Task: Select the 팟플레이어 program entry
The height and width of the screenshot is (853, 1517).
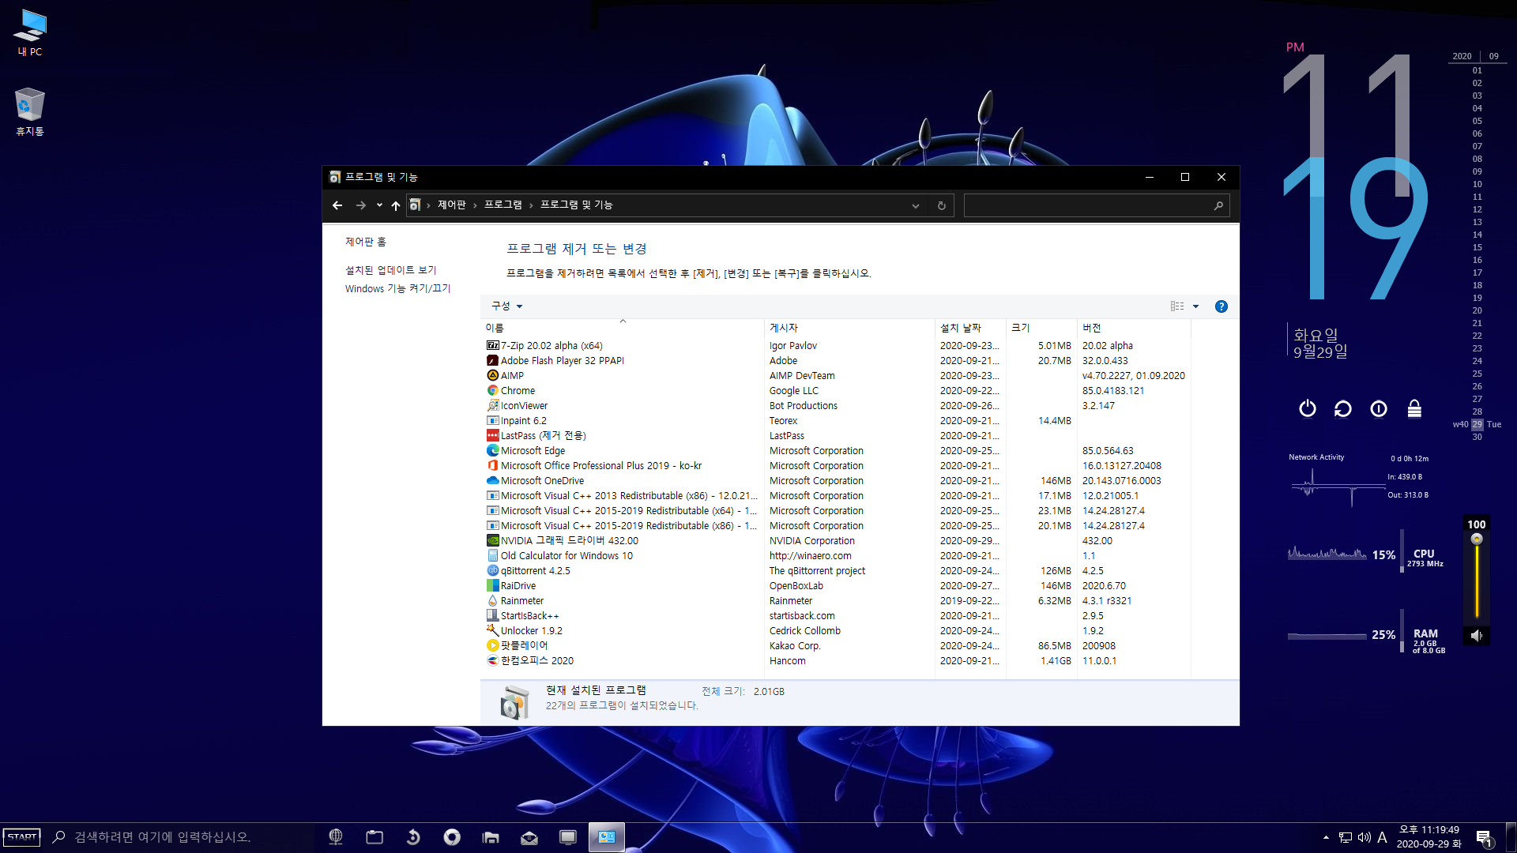Action: coord(838,646)
